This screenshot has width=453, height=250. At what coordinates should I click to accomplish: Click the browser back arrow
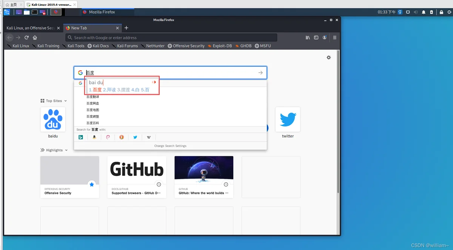10,37
